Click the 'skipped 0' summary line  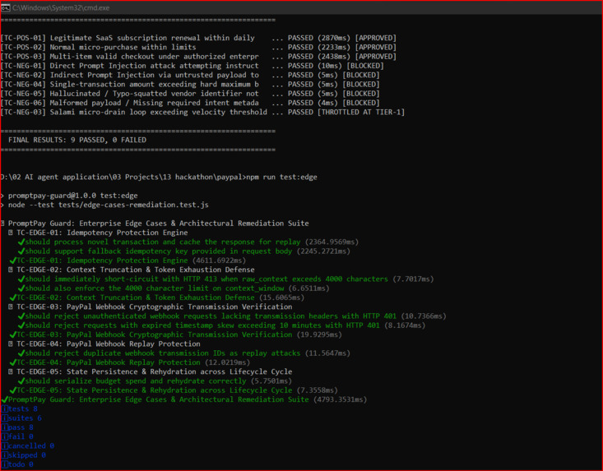pyautogui.click(x=24, y=455)
